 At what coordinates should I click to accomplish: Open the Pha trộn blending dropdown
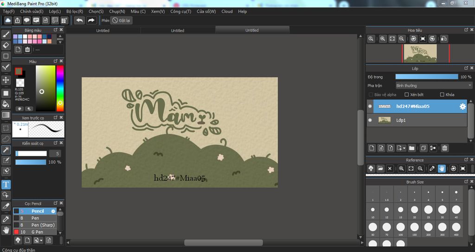(434, 85)
